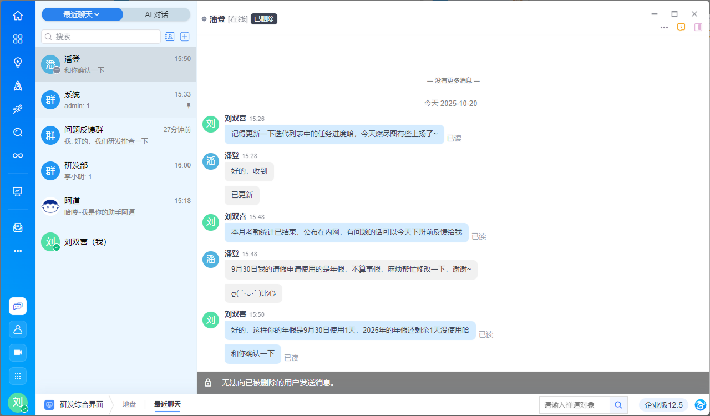Open the lightbulb product icon in the sidebar
This screenshot has width=710, height=416.
pos(18,62)
